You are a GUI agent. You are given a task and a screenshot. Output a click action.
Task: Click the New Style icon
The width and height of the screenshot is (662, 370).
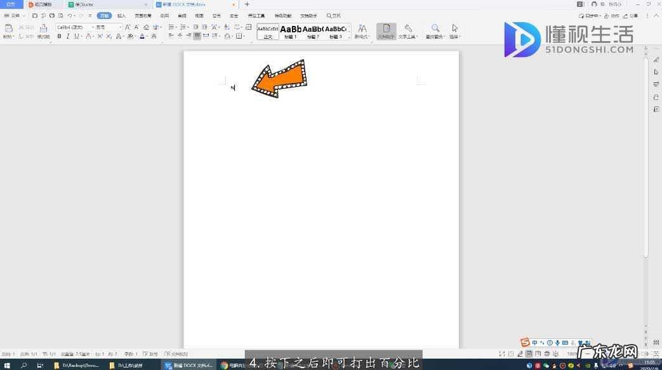click(362, 29)
